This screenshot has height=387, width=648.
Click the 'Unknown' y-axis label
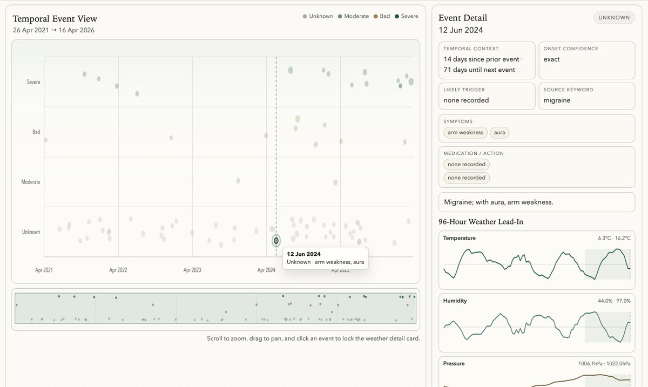coord(31,232)
